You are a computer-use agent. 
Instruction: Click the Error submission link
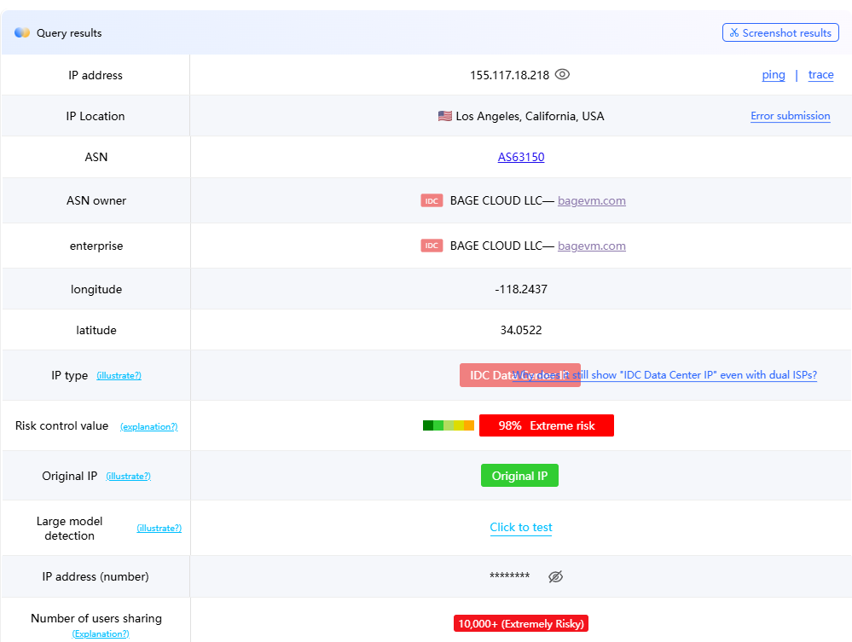[790, 116]
